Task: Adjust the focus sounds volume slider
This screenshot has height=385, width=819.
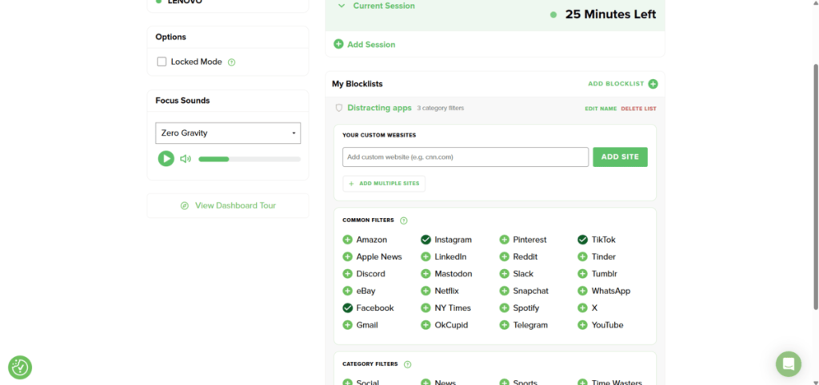Action: point(250,159)
